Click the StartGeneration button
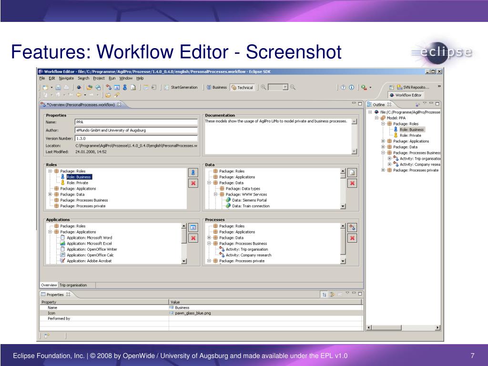Viewport: 488px width, 366px height. pyautogui.click(x=181, y=88)
